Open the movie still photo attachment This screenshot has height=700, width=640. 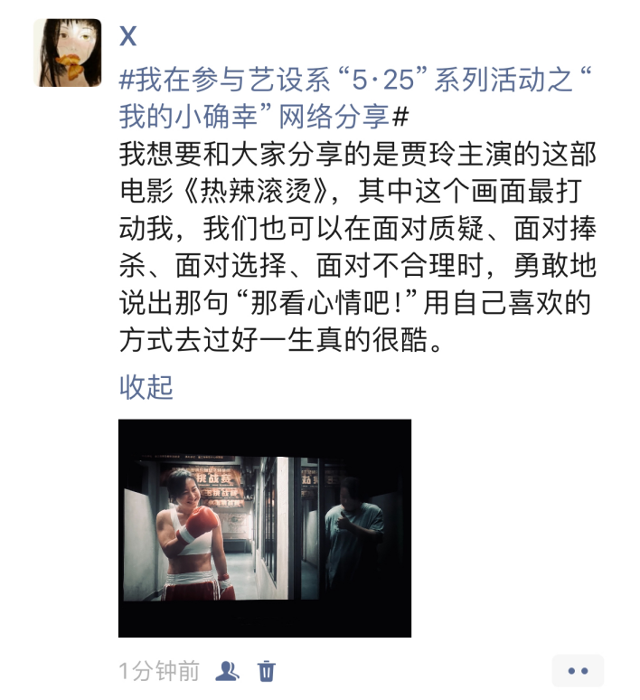(265, 528)
